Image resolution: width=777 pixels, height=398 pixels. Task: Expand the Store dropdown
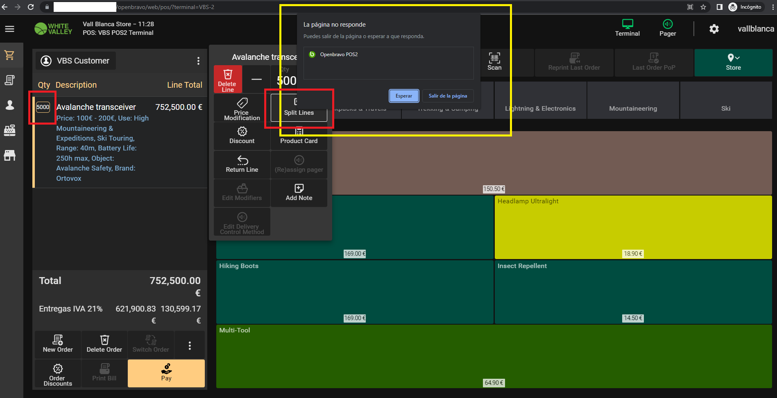click(x=733, y=62)
